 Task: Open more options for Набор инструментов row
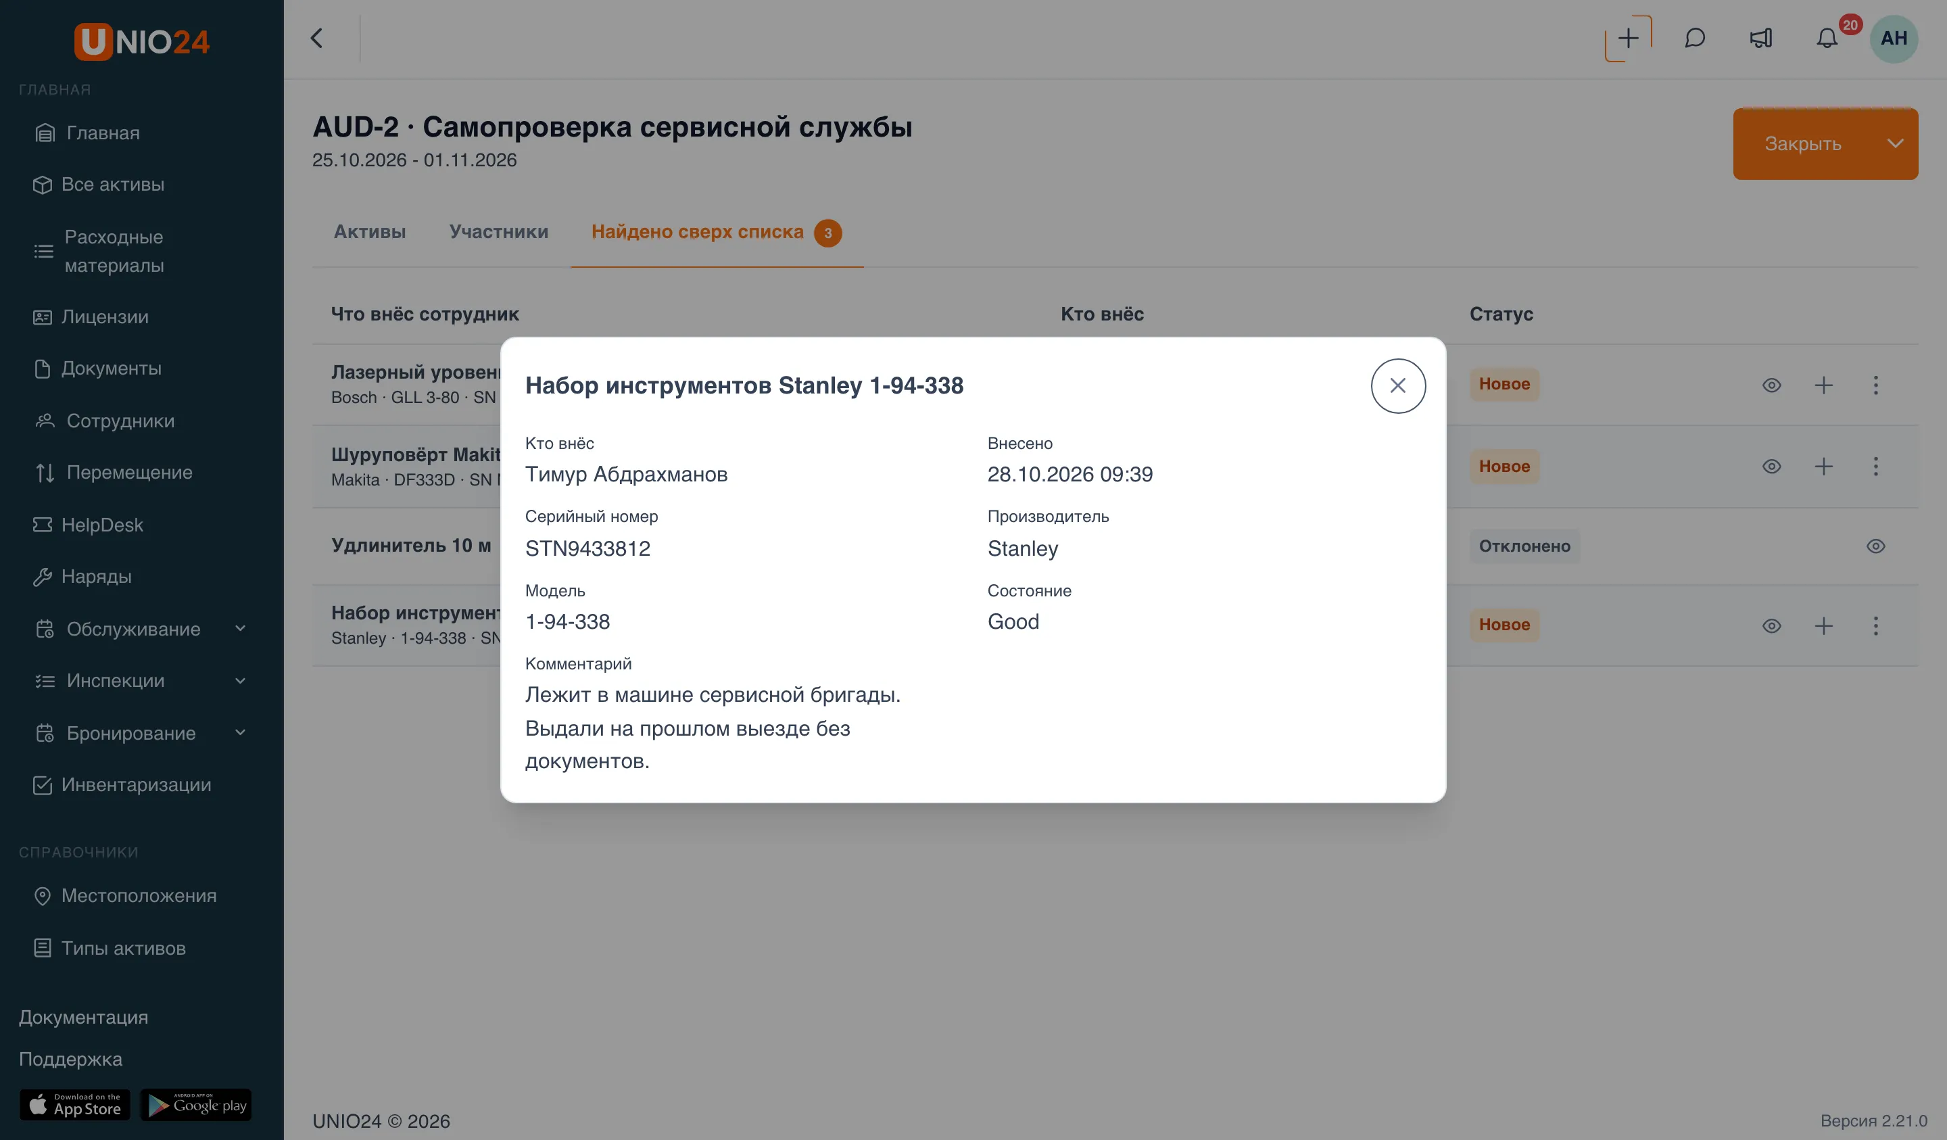coord(1875,625)
